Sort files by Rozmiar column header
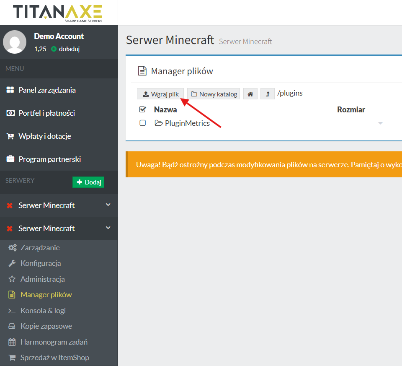The height and width of the screenshot is (366, 402). click(x=351, y=110)
